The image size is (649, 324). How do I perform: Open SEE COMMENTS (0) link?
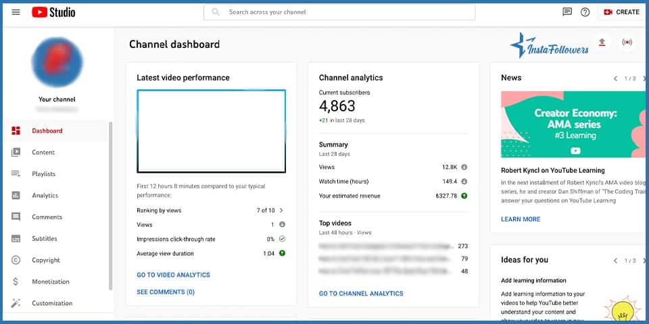click(x=166, y=292)
